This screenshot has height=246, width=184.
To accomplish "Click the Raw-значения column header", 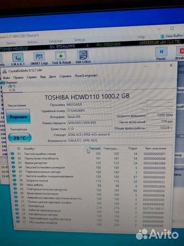I will [x=155, y=148].
